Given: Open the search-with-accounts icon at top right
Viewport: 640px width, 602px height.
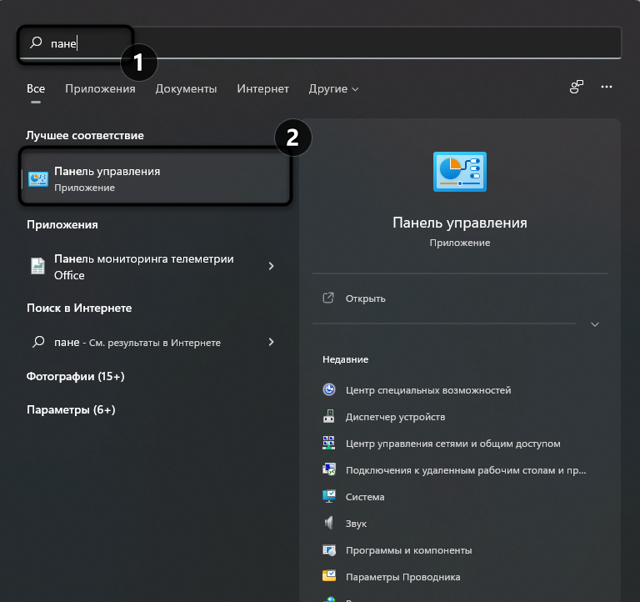Looking at the screenshot, I should [x=577, y=87].
